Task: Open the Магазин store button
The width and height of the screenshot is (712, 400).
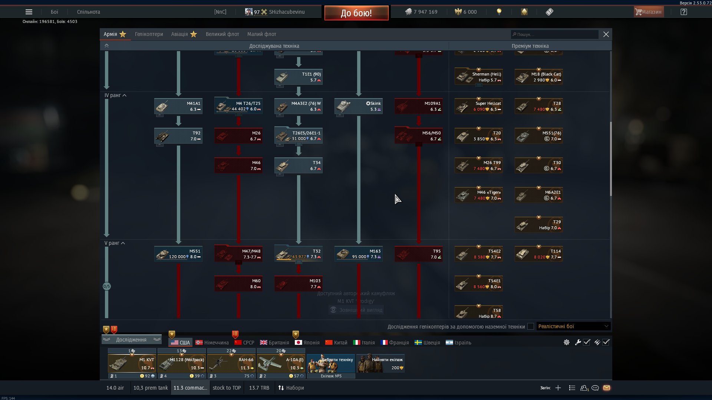Action: [648, 12]
